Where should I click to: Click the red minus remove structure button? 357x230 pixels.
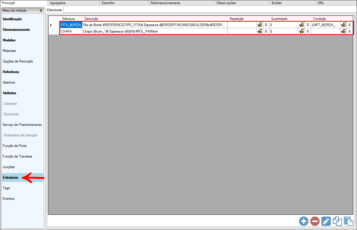pyautogui.click(x=315, y=221)
